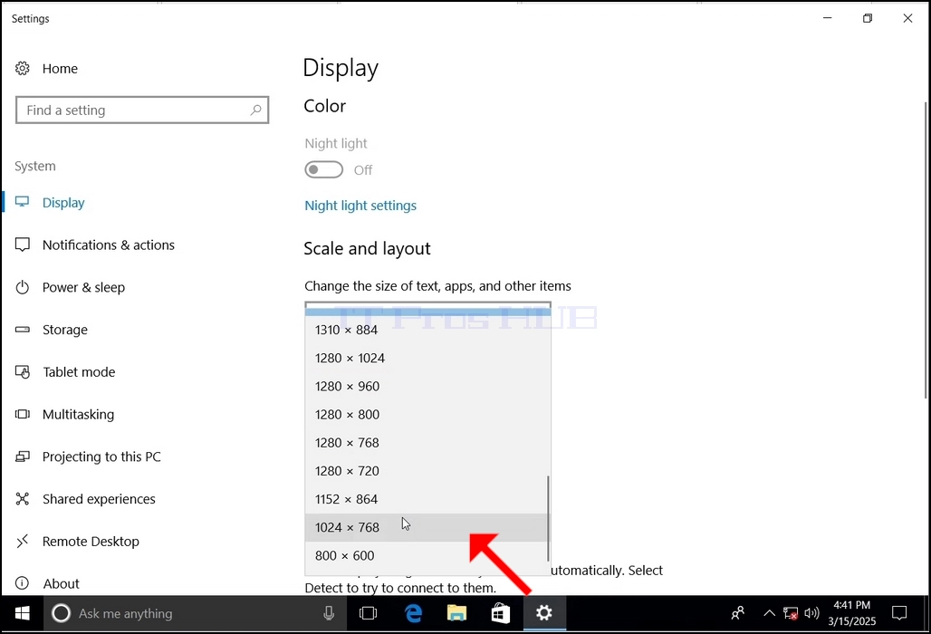
Task: Select 1024 × 768 resolution
Action: click(427, 527)
